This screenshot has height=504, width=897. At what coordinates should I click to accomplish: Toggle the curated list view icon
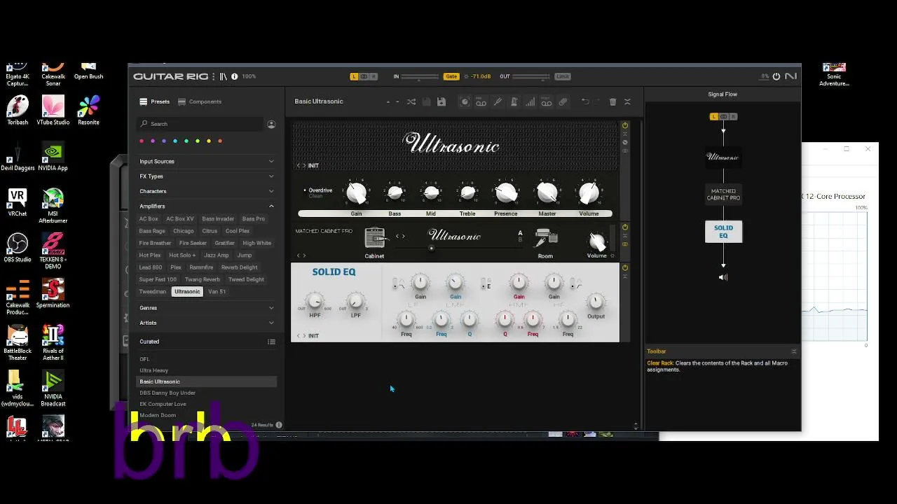coord(271,342)
